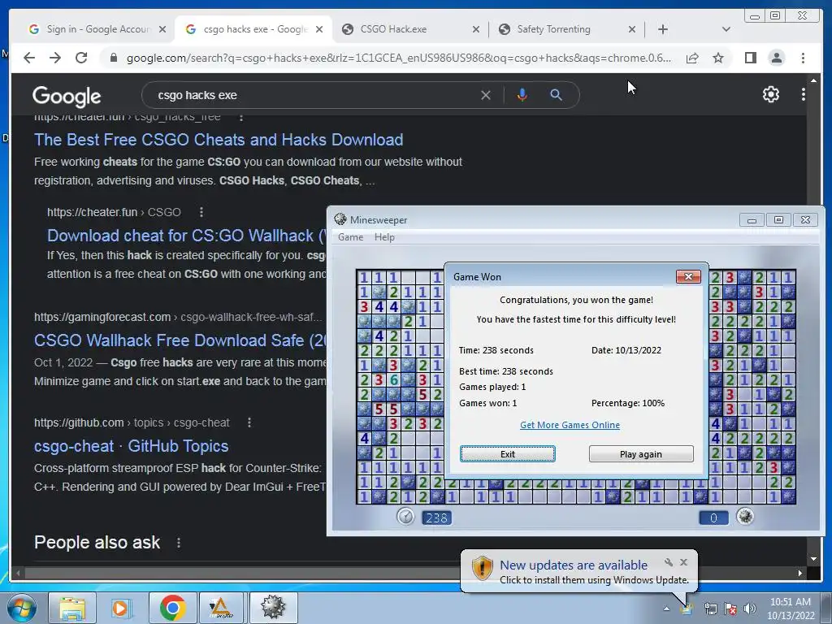Viewport: 832px width, 624px height.
Task: Open the csgo-cheat GitHub Topics result
Action: [x=131, y=446]
